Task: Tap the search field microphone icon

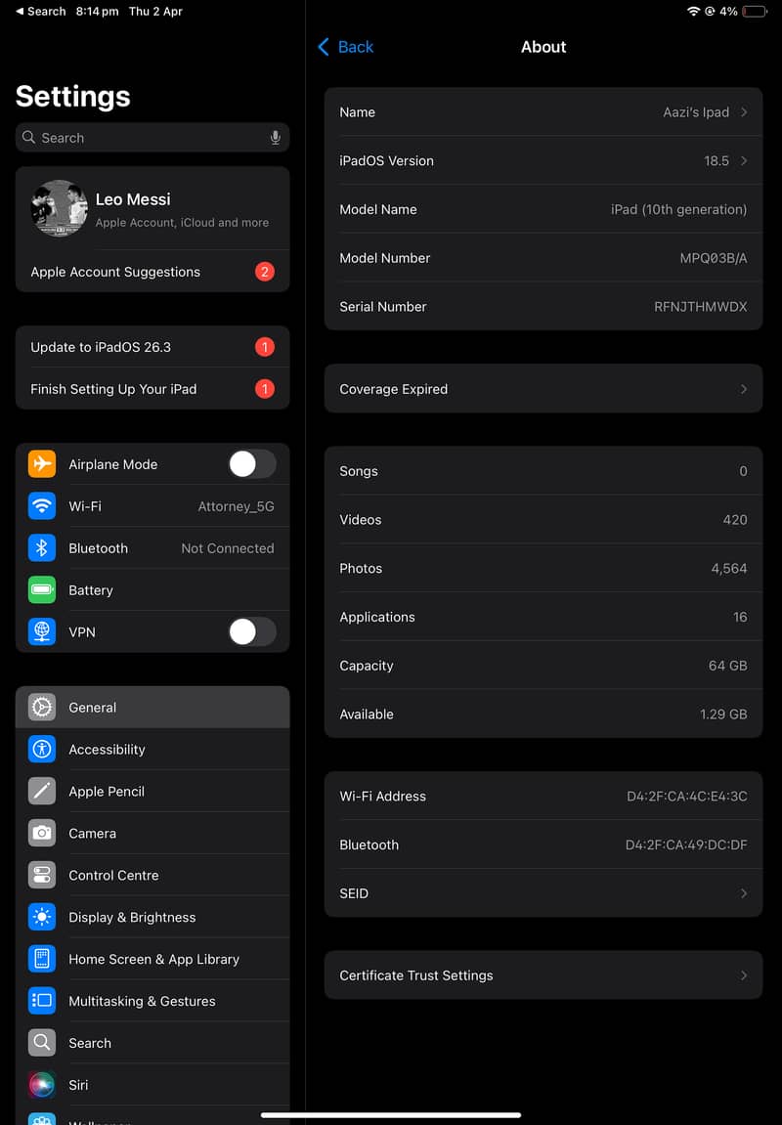Action: point(275,137)
